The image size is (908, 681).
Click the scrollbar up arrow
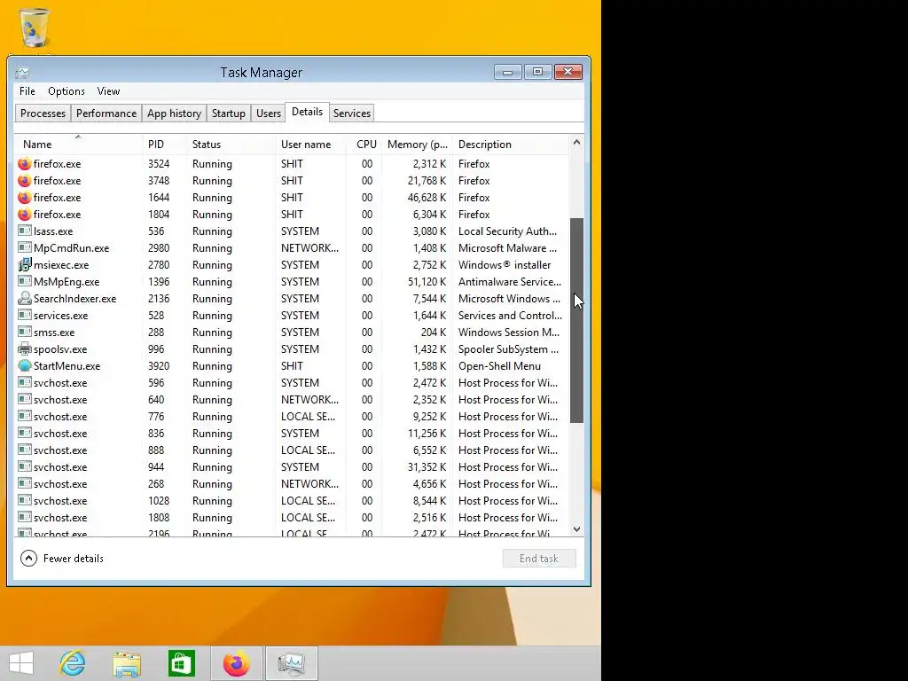click(576, 142)
